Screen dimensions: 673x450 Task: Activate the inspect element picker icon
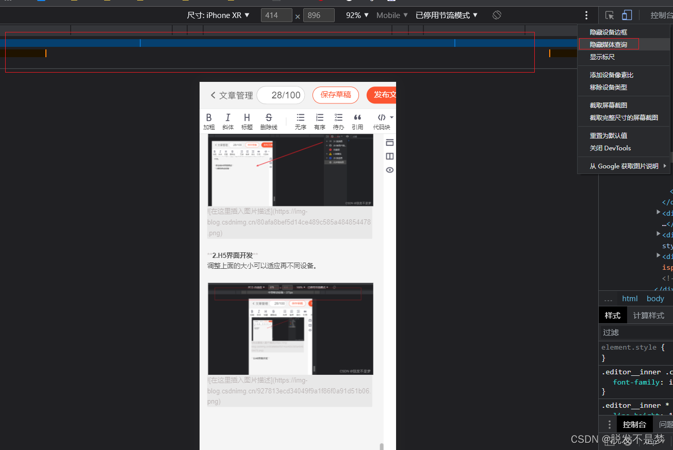click(610, 15)
